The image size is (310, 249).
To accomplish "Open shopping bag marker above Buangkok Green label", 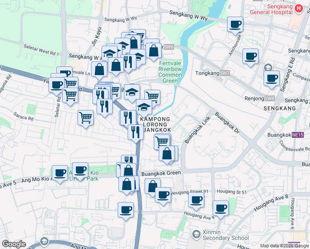I will coord(167,154).
